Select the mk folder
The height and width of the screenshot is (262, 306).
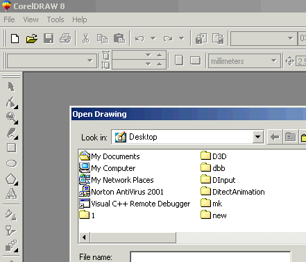[211, 204]
